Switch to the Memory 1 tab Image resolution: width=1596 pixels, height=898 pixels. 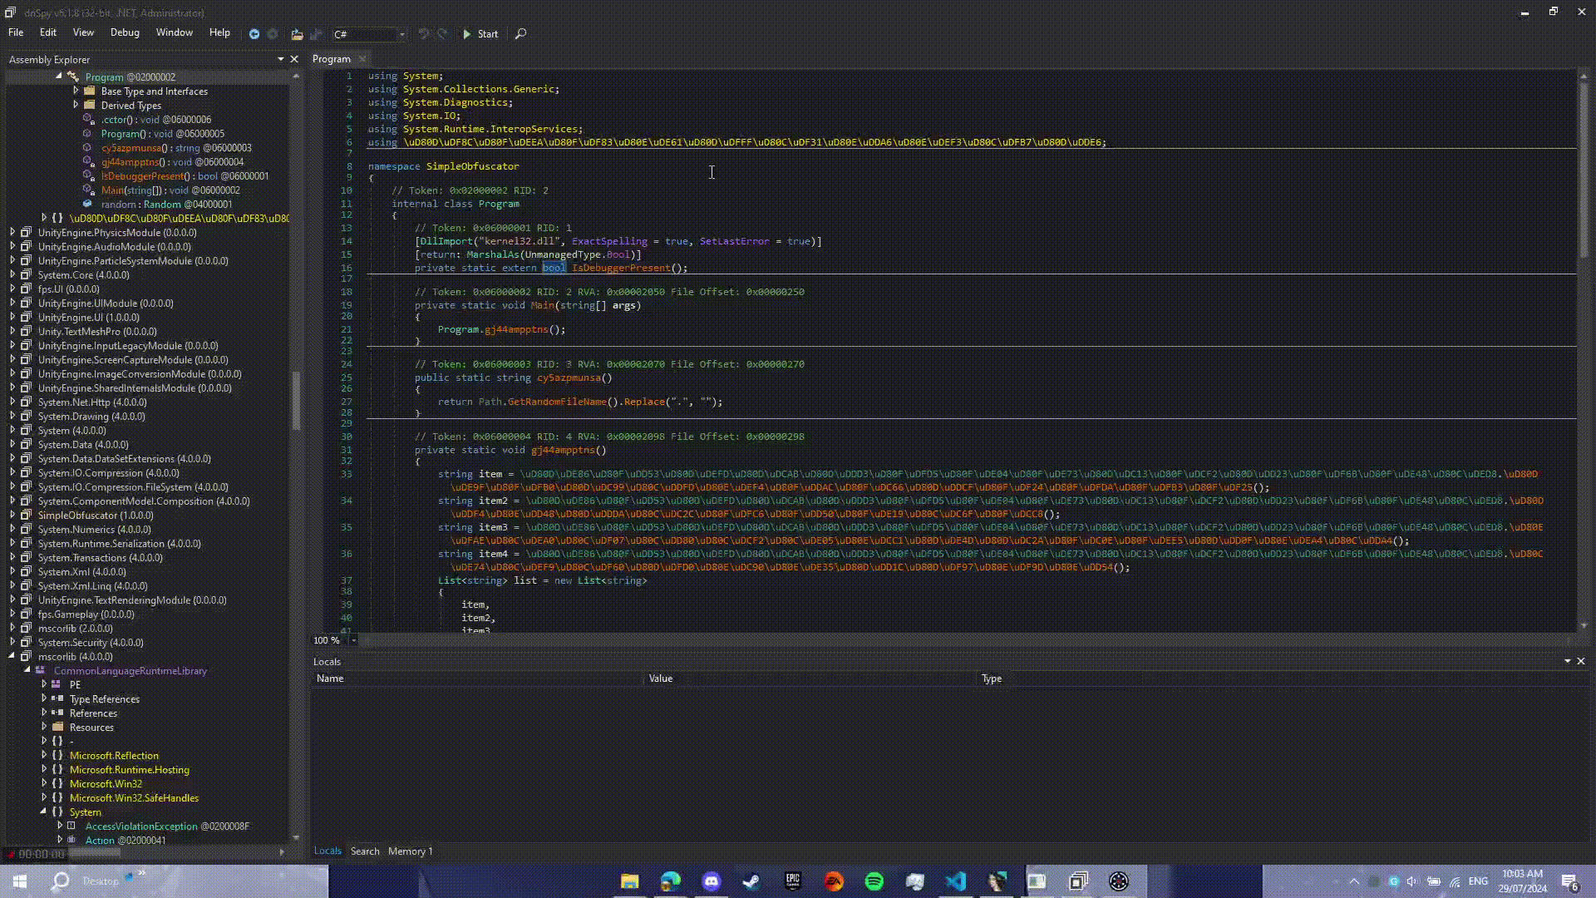click(410, 851)
